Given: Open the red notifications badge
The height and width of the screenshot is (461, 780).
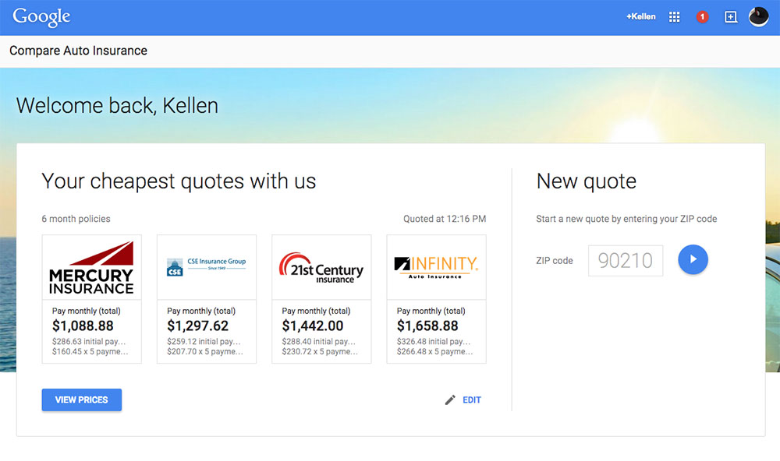Looking at the screenshot, I should [702, 17].
